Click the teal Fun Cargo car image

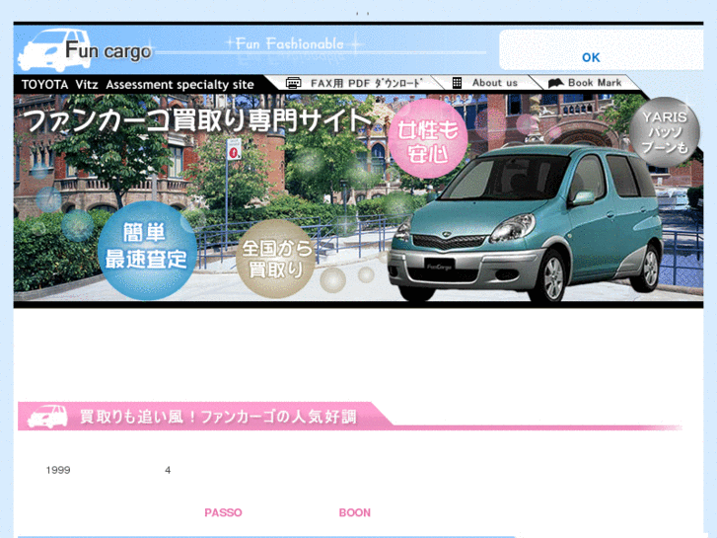526,222
